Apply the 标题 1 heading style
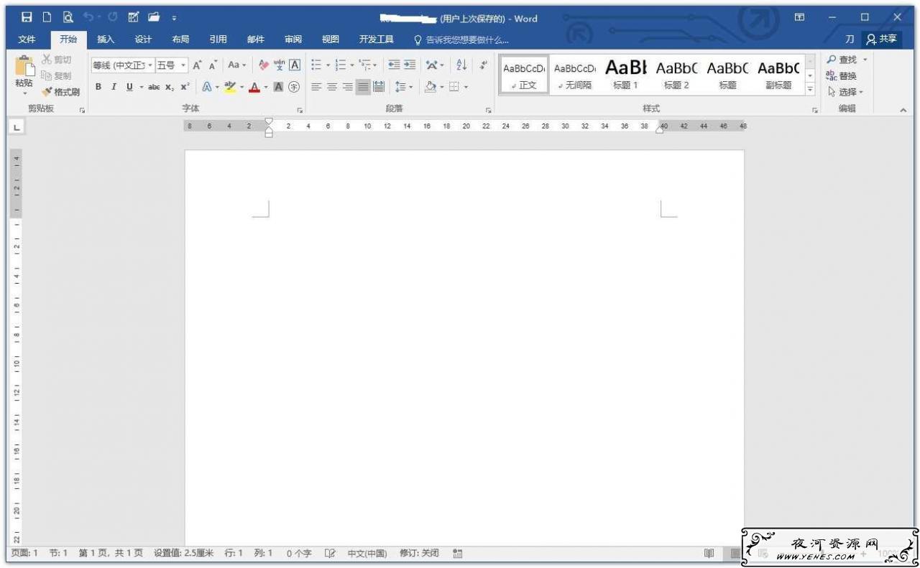This screenshot has height=568, width=920. click(625, 75)
